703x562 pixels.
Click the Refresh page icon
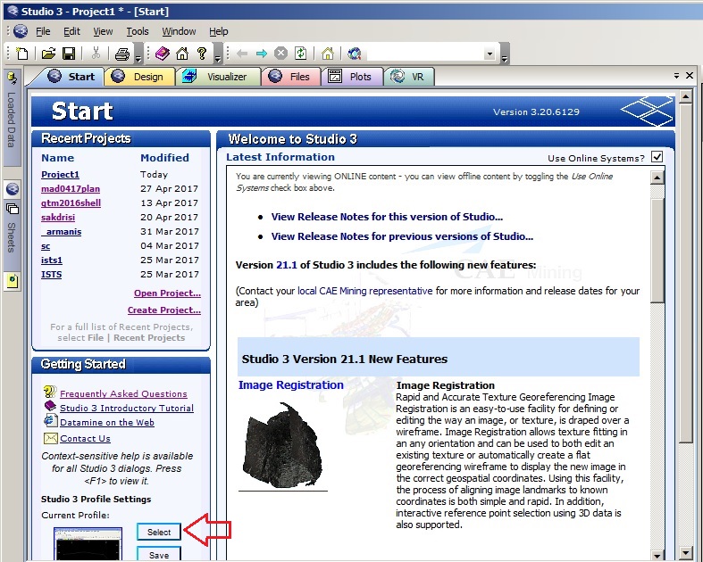tap(300, 54)
